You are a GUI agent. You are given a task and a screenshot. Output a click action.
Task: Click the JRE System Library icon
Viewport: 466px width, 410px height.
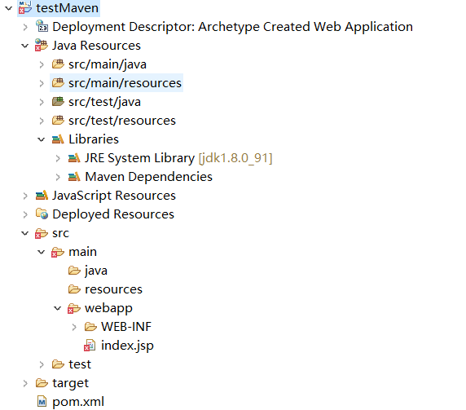click(74, 158)
